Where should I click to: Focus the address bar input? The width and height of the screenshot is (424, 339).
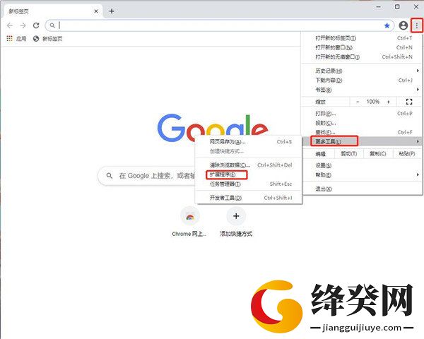219,25
